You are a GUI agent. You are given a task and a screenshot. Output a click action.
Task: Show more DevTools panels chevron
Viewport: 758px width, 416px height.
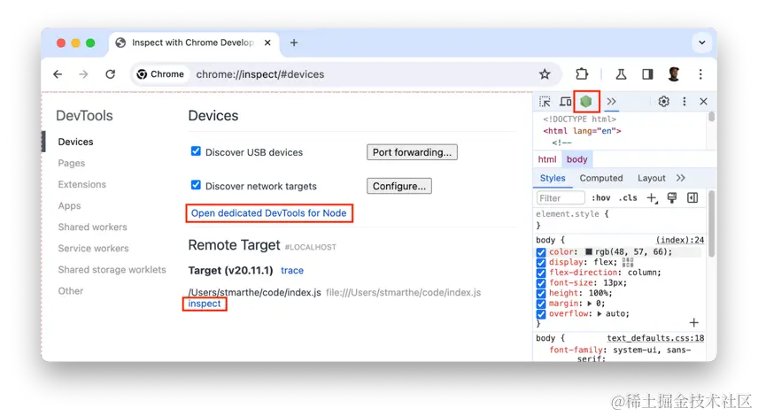coord(612,102)
